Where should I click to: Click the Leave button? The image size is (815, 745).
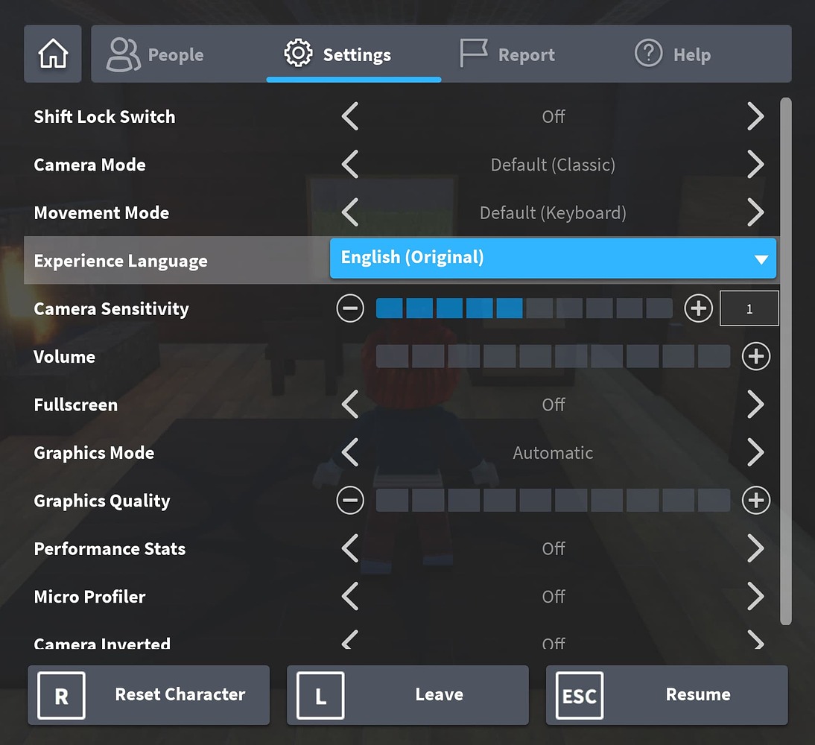coord(407,694)
